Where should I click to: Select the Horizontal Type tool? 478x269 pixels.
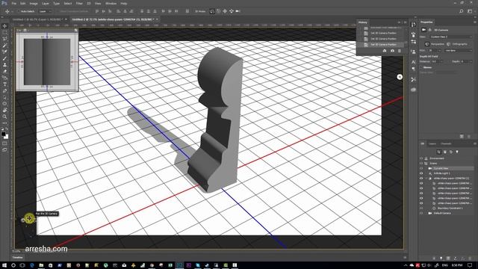pyautogui.click(x=4, y=84)
